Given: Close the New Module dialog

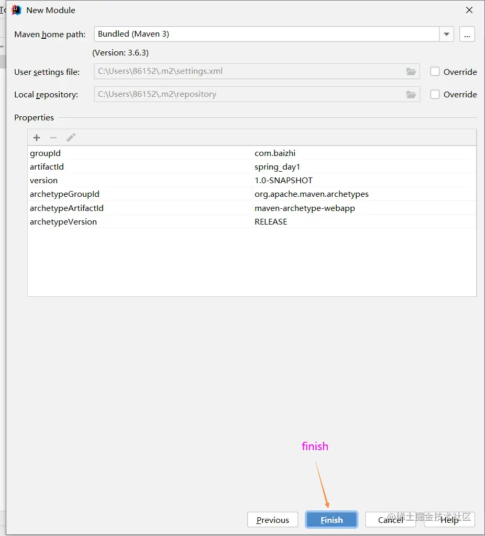Looking at the screenshot, I should 469,10.
